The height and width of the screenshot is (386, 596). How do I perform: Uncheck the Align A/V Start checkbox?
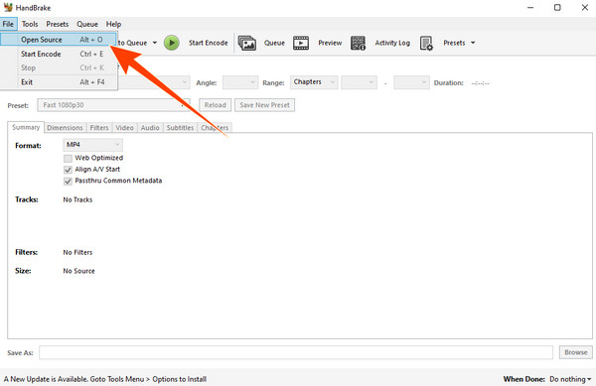[68, 170]
